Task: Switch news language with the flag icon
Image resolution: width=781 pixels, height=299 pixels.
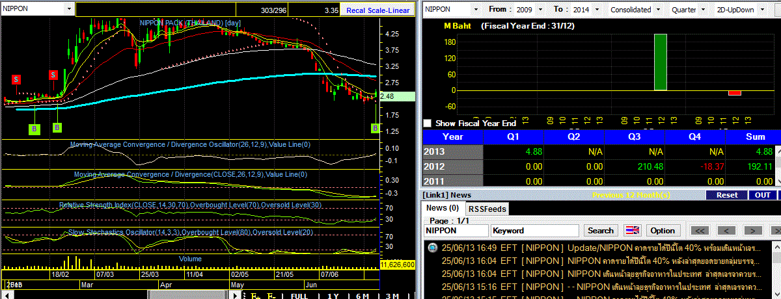Action: [631, 230]
